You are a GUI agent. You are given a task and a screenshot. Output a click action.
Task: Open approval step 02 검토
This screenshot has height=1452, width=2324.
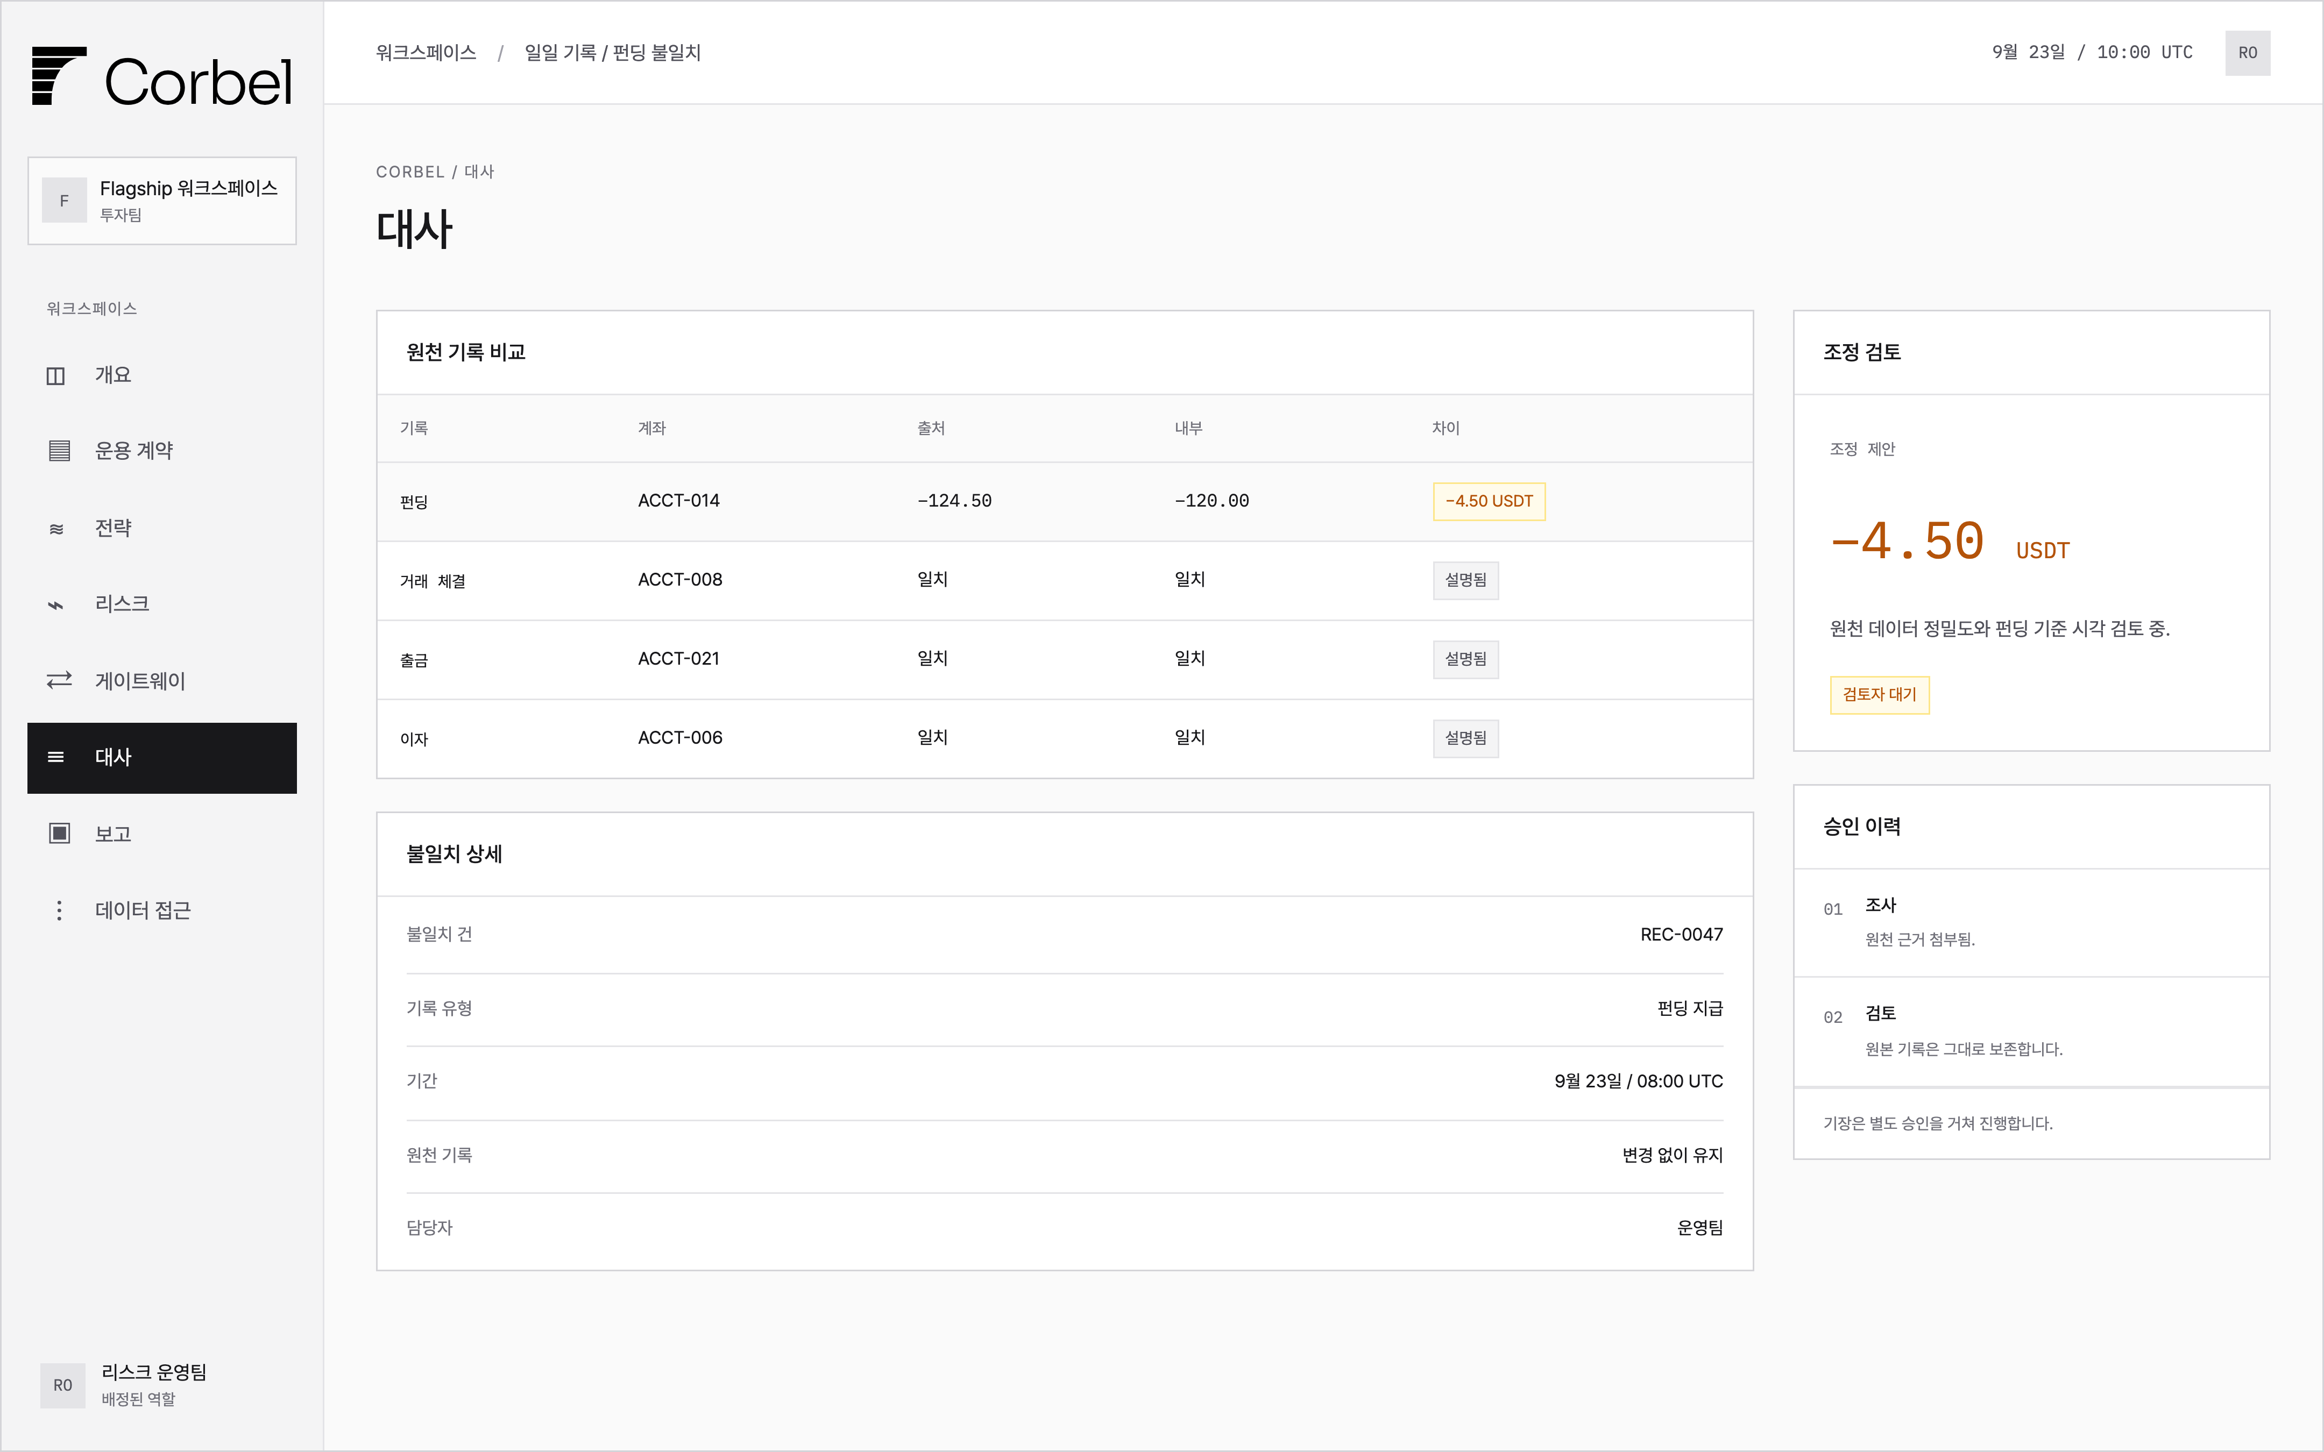click(x=2031, y=1033)
